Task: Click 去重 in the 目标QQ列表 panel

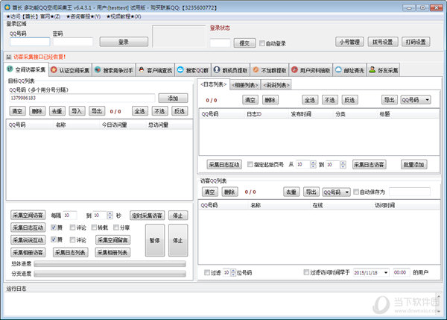Action: 57,111
